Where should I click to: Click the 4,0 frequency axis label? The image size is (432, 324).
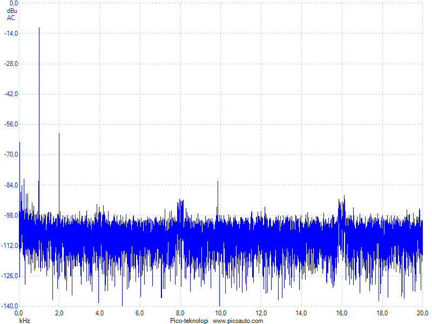[x=99, y=313]
